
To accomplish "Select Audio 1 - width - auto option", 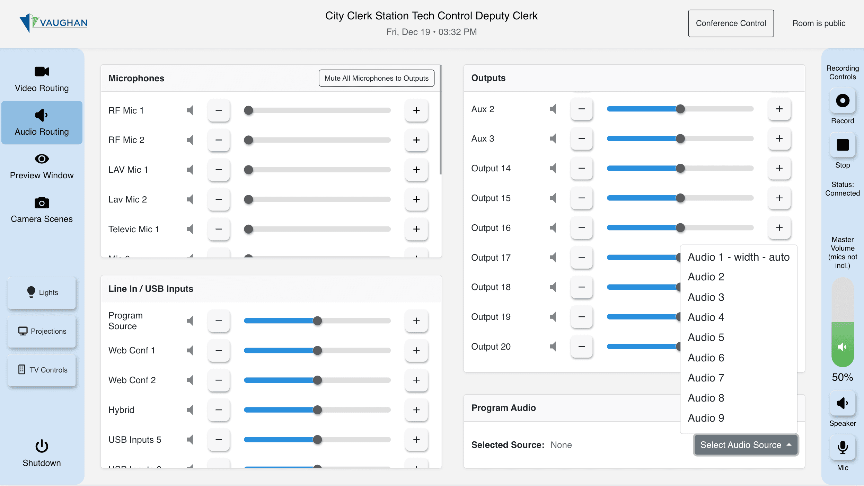I will tap(738, 257).
